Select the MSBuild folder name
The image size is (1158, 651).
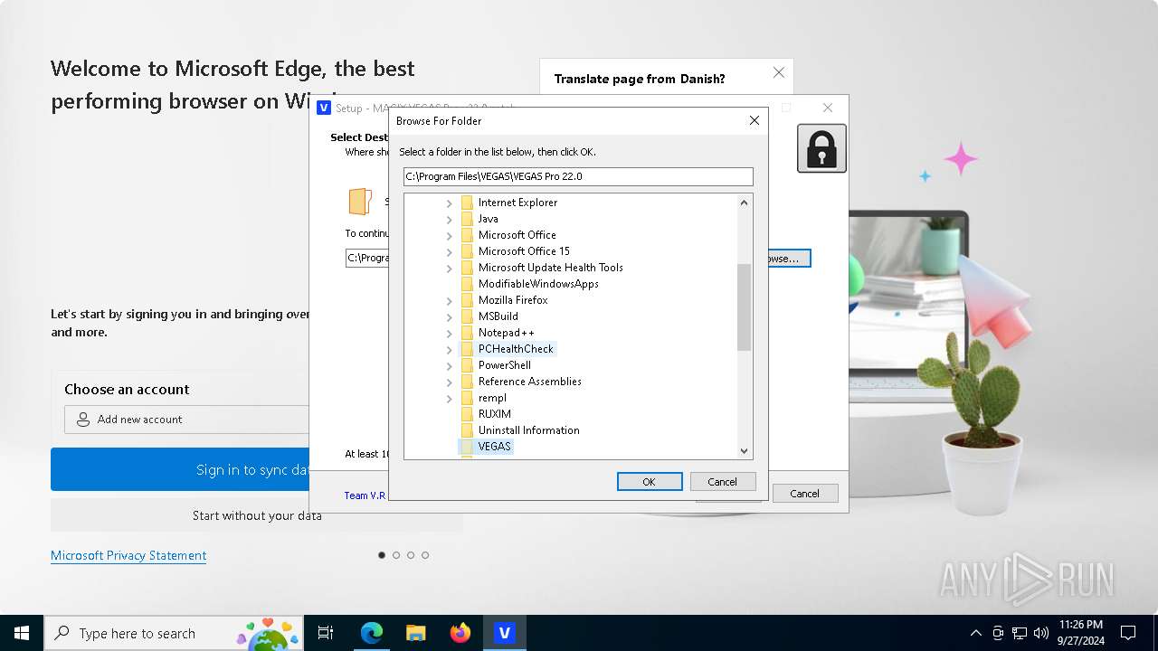(498, 316)
